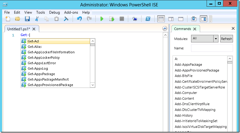Select Add-BitsFile in the Commands list
Image resolution: width=240 pixels, height=133 pixels.
tap(183, 76)
